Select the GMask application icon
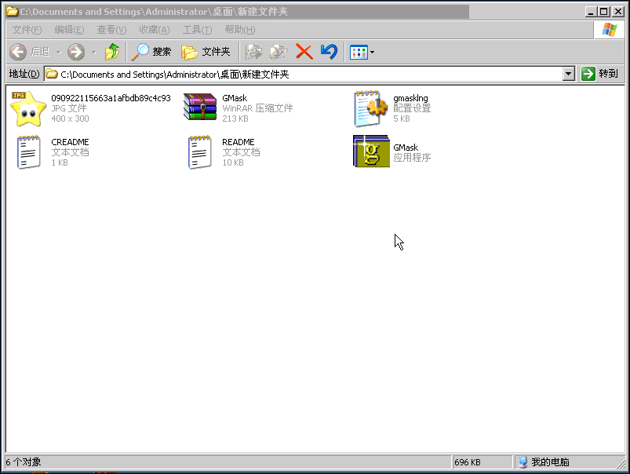 [x=371, y=151]
